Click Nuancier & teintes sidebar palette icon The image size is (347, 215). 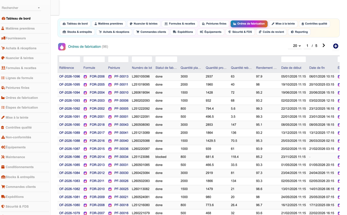(x=3, y=58)
